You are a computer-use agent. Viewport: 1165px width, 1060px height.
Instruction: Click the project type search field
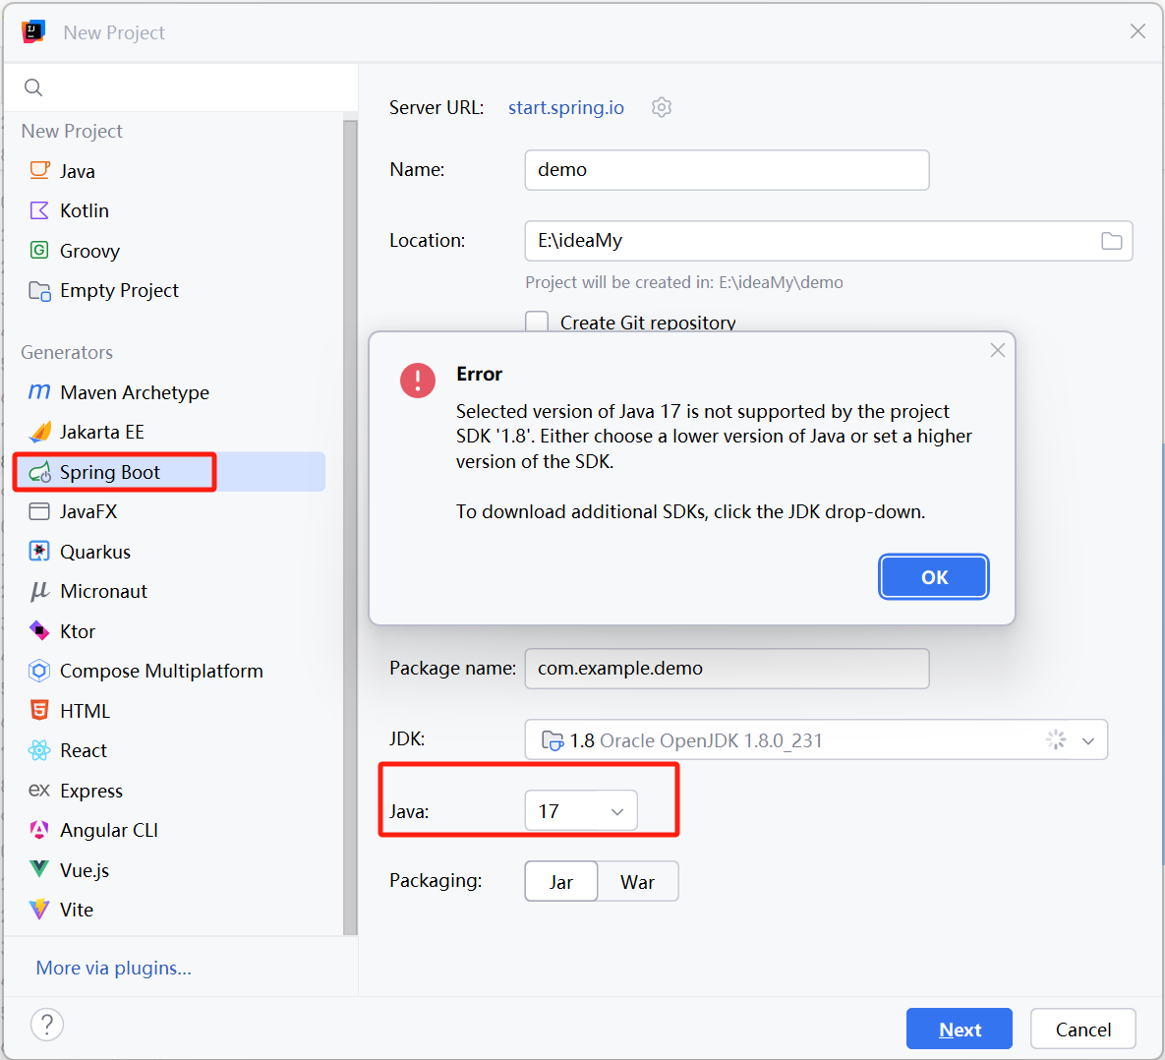click(x=181, y=88)
